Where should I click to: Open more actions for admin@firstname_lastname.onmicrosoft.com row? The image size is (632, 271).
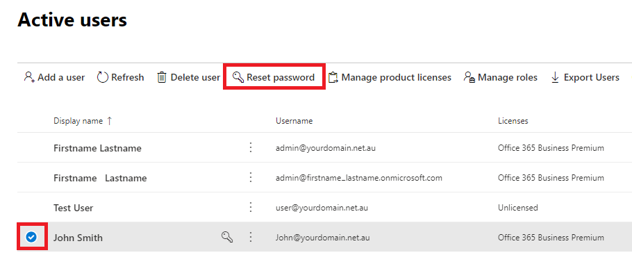(251, 177)
